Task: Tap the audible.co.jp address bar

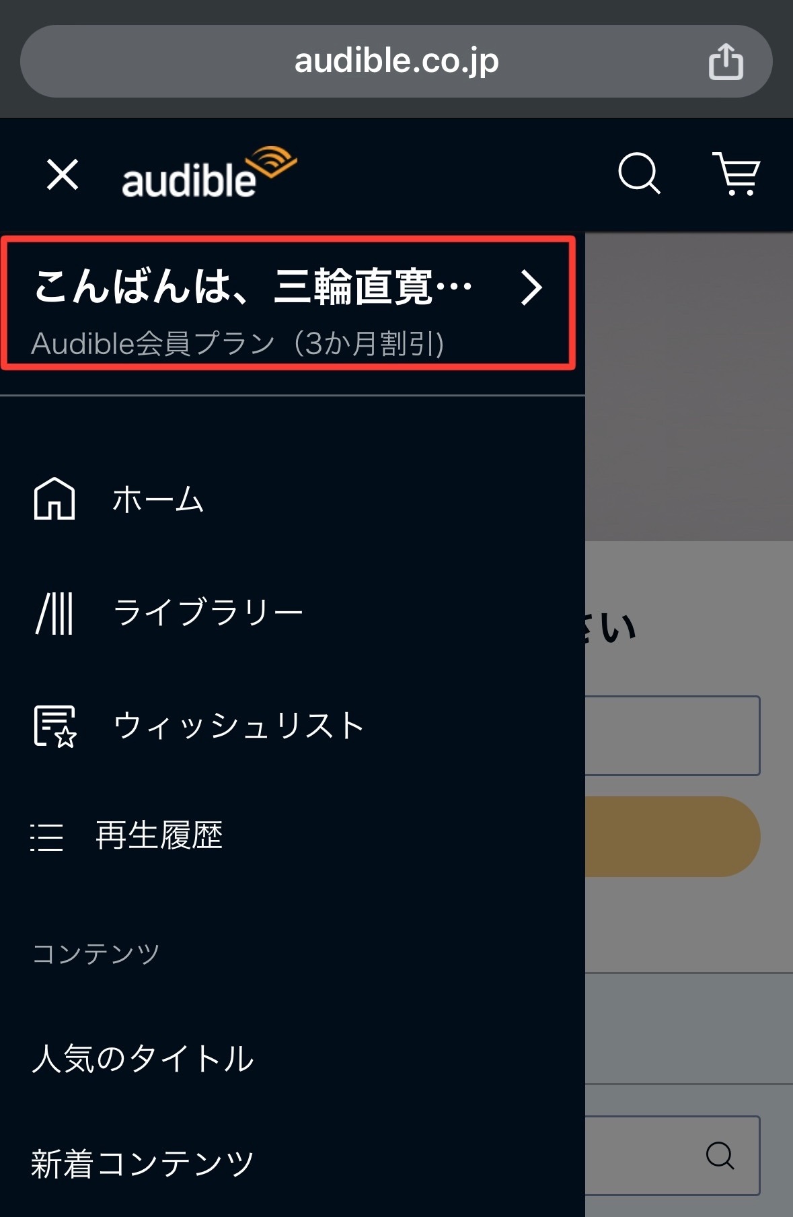Action: coord(396,61)
